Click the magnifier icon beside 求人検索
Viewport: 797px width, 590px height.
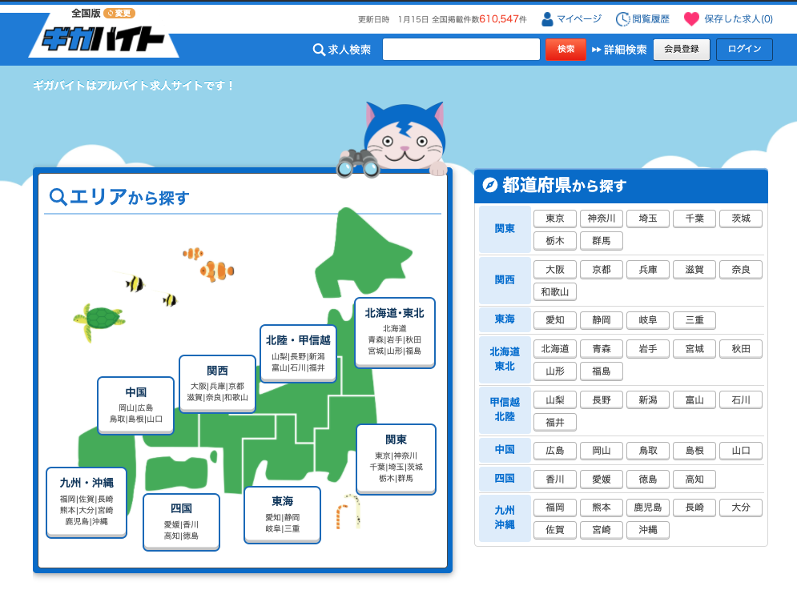tap(319, 50)
